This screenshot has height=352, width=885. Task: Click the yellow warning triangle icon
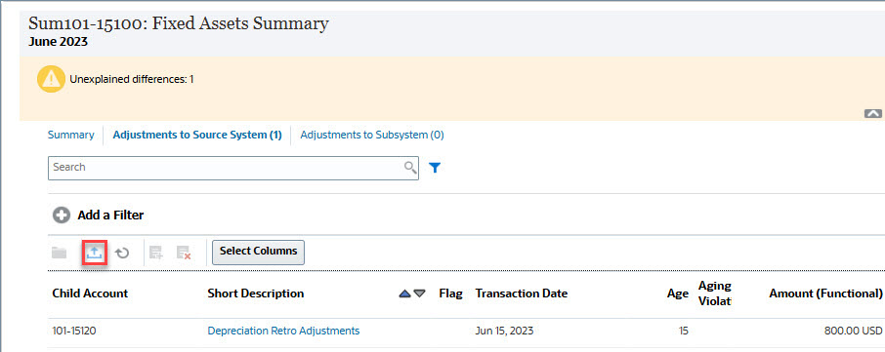click(x=51, y=79)
